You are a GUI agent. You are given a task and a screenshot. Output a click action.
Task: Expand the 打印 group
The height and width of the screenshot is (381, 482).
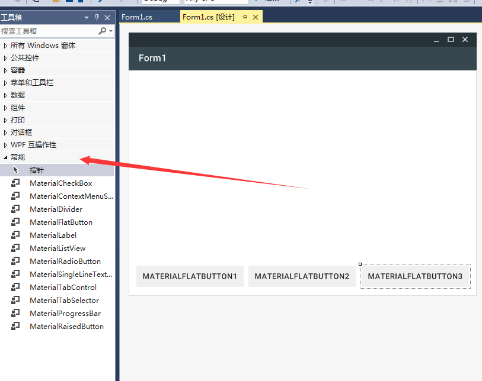(5, 120)
